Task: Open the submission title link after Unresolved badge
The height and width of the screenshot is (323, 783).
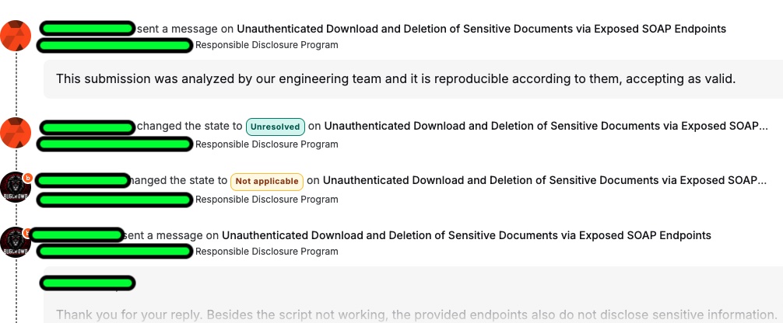Action: 546,126
